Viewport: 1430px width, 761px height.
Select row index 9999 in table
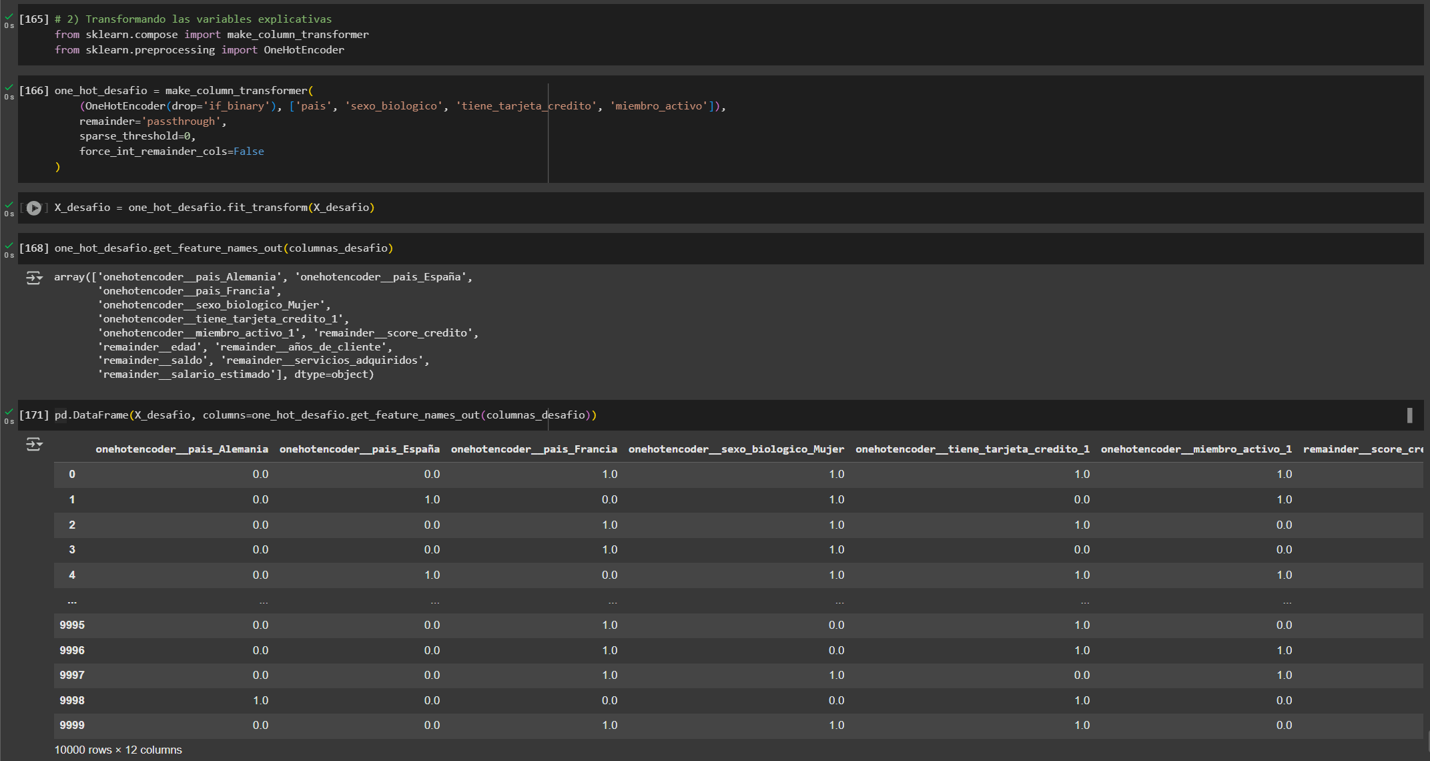click(x=72, y=726)
